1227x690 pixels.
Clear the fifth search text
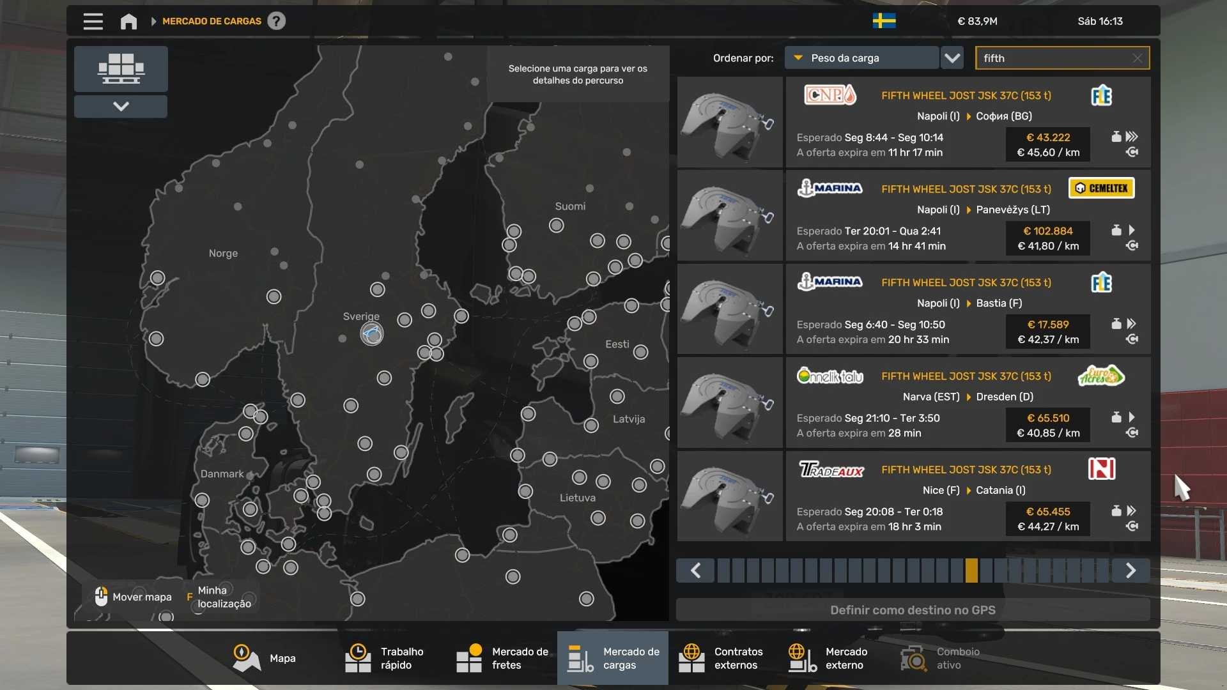tap(1137, 58)
